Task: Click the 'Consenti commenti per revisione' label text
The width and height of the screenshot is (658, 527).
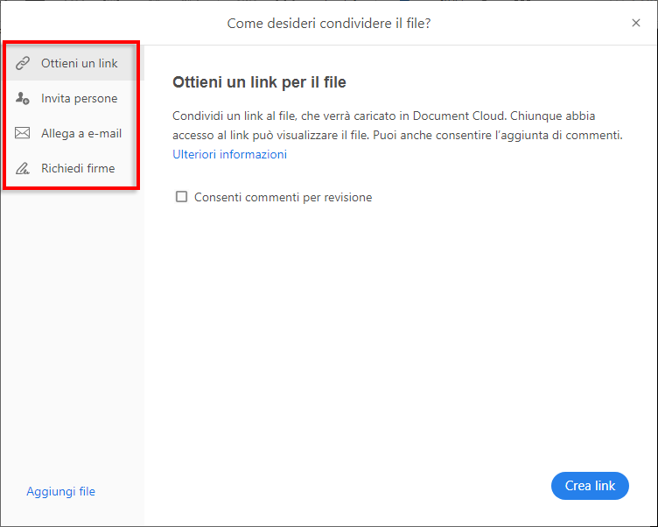Action: (x=283, y=198)
